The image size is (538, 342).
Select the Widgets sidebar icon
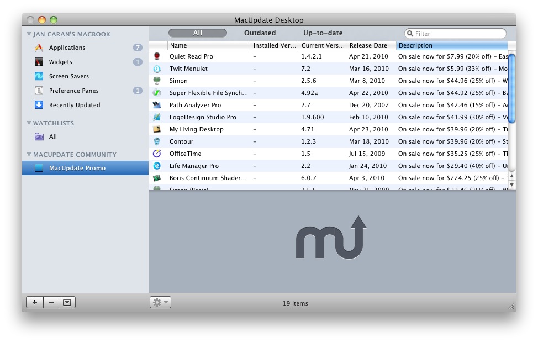(x=39, y=62)
